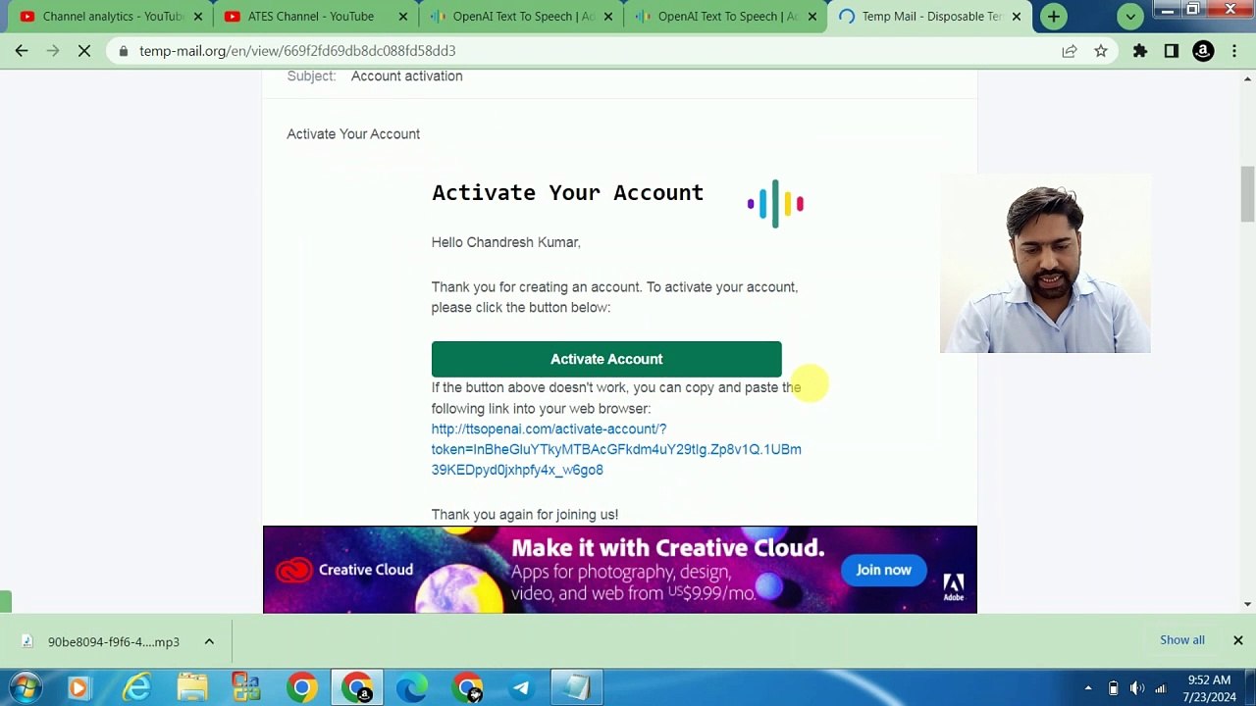
Task: Open the Notepad taskbar window
Action: (577, 687)
